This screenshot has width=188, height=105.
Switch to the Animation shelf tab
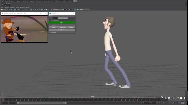coord(39,1)
